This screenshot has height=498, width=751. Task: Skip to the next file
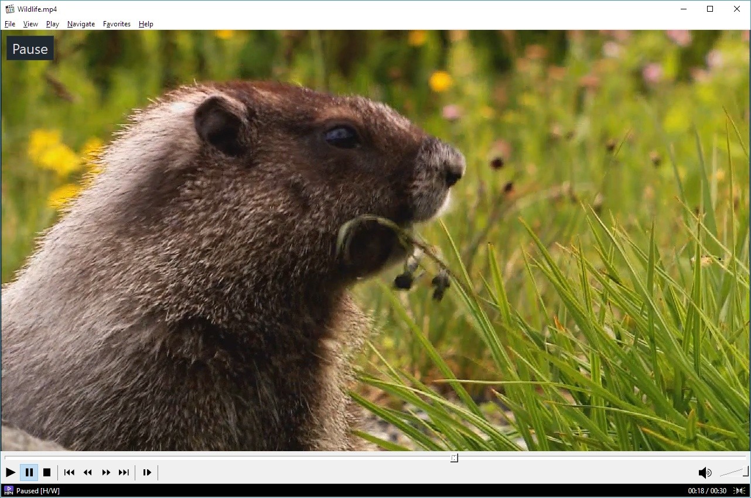click(124, 472)
